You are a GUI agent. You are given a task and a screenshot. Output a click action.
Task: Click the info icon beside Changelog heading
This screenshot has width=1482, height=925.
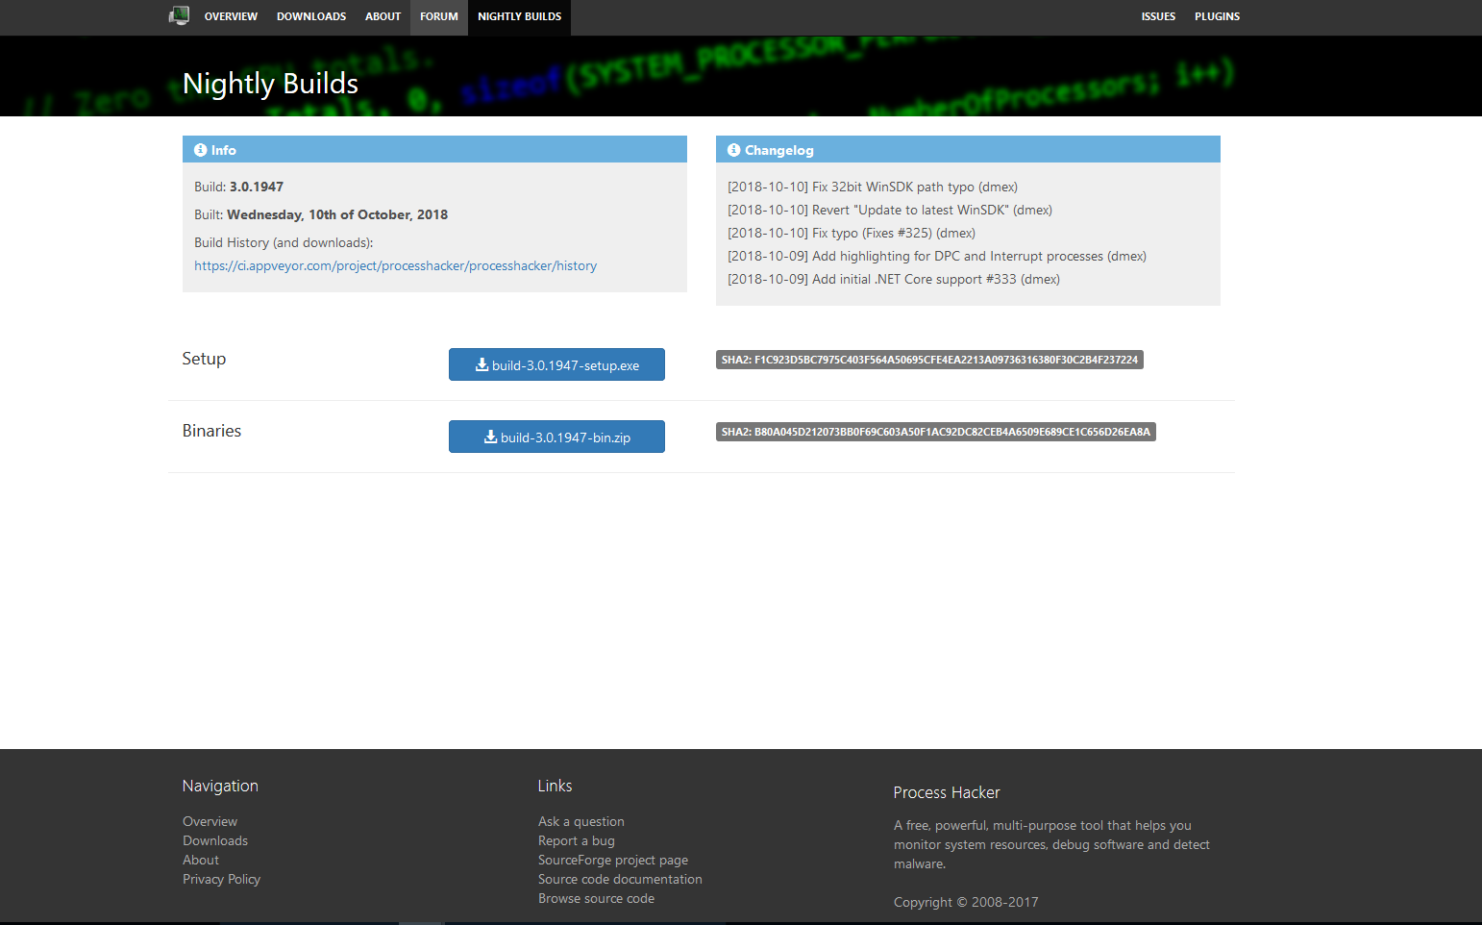click(733, 150)
